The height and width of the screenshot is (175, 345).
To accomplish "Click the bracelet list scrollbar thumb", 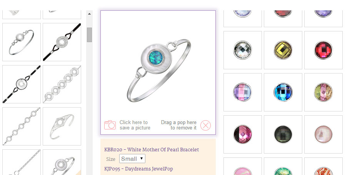I will pyautogui.click(x=89, y=34).
